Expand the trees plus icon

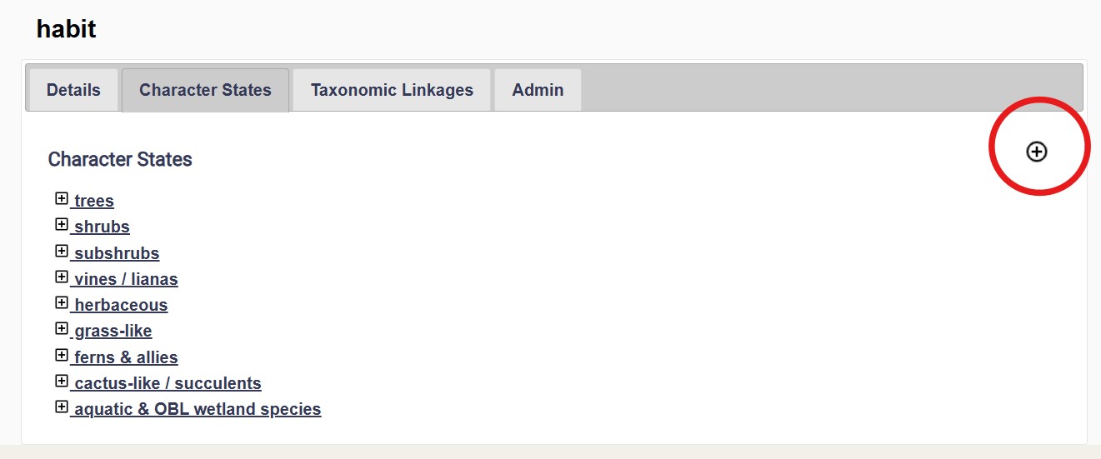(61, 198)
